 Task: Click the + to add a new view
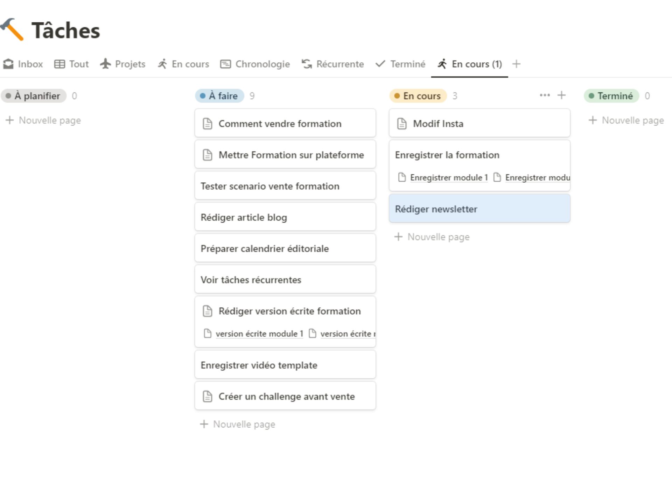(x=516, y=64)
